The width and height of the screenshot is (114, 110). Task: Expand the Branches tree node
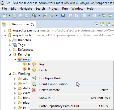click(x=10, y=40)
